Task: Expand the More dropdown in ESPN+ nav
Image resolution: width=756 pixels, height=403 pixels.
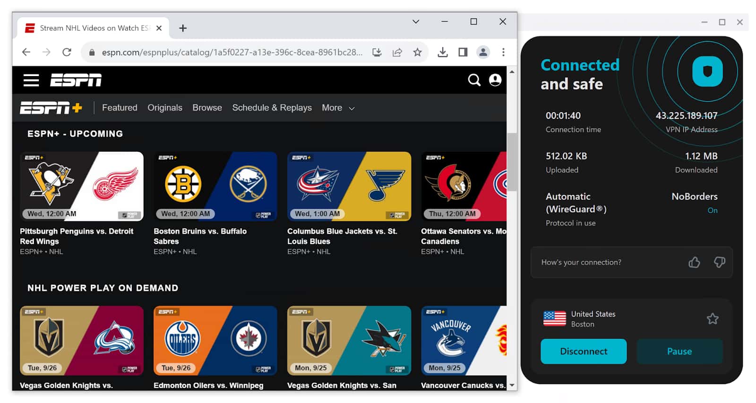Action: (338, 108)
